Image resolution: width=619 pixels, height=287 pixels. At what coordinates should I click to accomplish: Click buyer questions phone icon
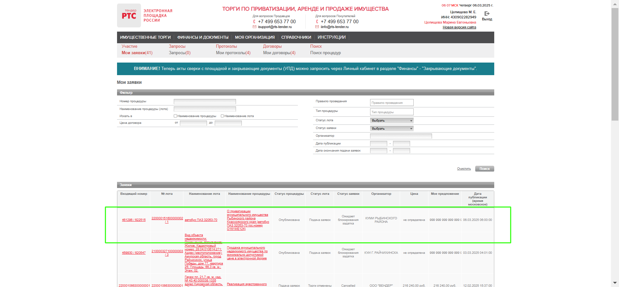point(317,22)
